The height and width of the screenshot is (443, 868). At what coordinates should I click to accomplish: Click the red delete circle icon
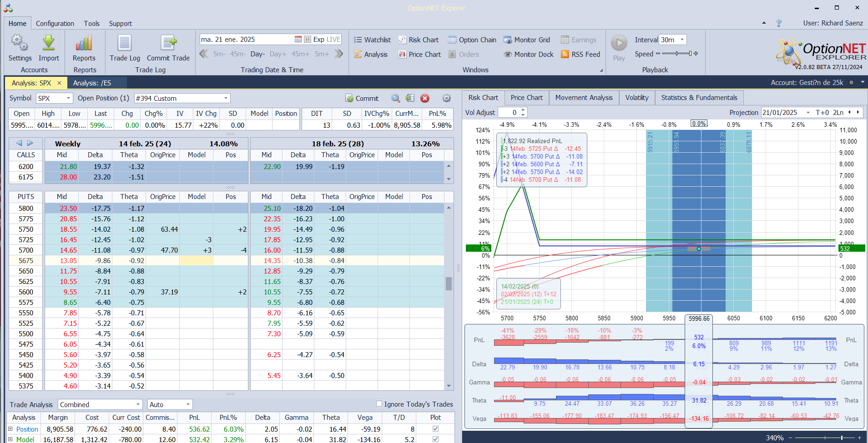tap(425, 98)
